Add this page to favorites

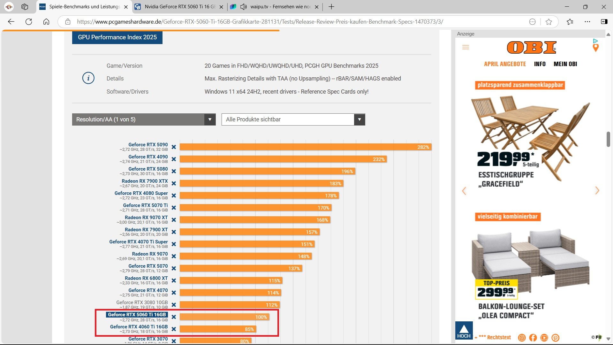(x=549, y=22)
